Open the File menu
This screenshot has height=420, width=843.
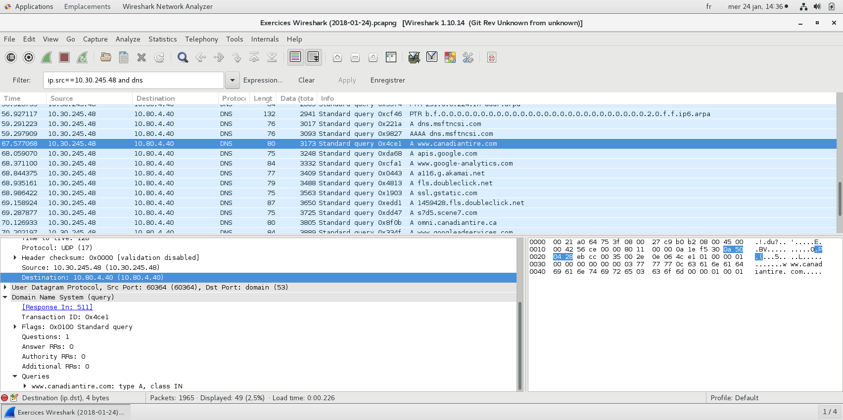9,39
